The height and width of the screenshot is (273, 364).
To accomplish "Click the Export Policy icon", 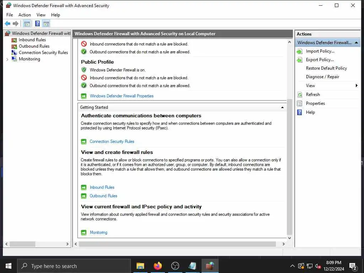I will point(300,60).
